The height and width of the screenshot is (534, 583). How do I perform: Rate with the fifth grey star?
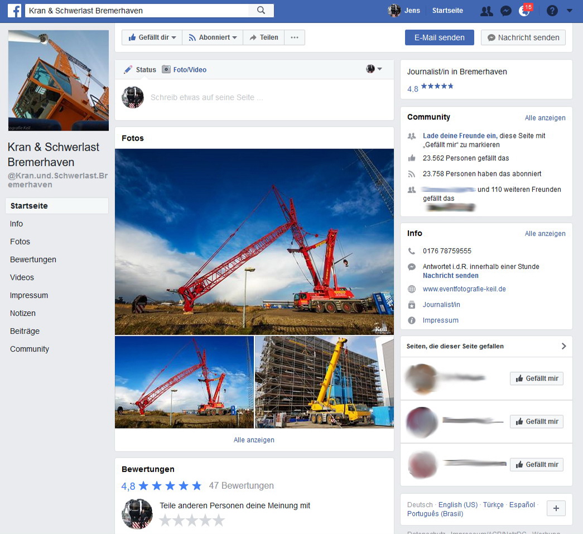point(219,520)
